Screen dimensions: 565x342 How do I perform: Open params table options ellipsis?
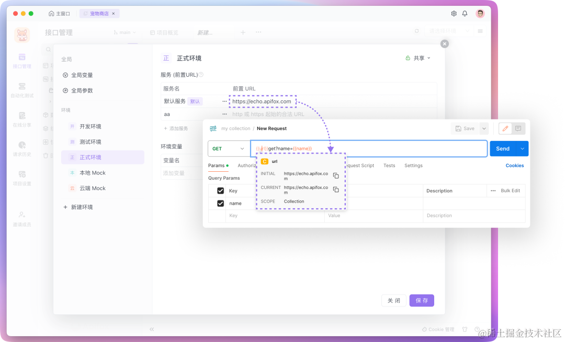click(493, 191)
